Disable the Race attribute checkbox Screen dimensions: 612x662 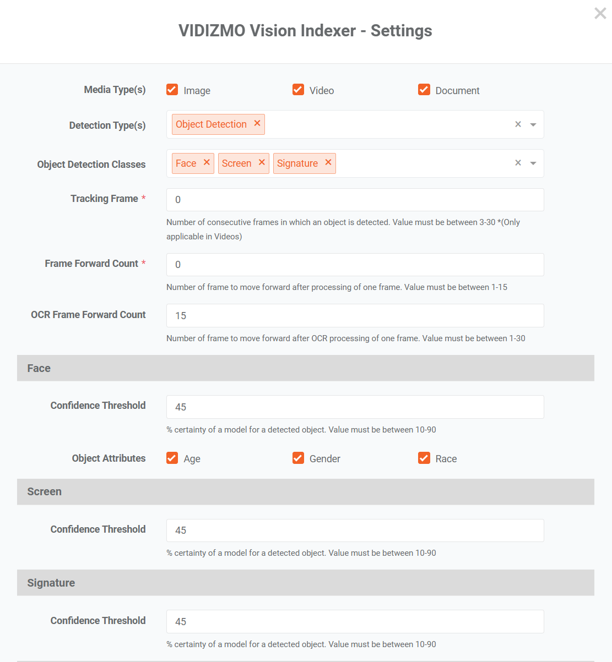[x=424, y=458]
